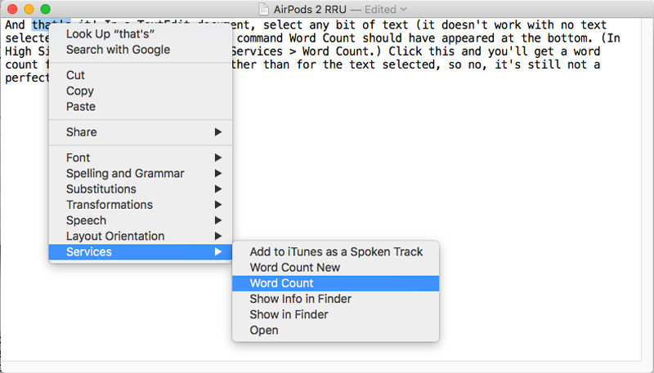Choose the Word Count New service

click(x=294, y=267)
